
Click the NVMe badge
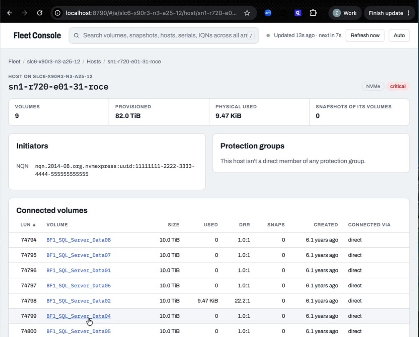373,86
